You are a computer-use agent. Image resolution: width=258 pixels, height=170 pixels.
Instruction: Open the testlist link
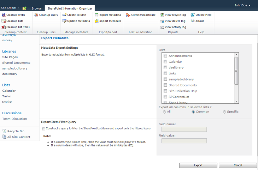pyautogui.click(x=7, y=102)
